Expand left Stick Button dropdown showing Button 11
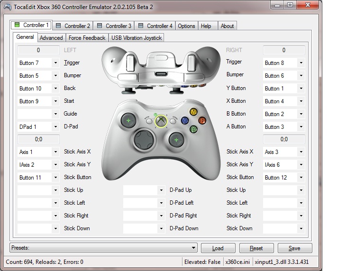This screenshot has width=364, height=271. 38,178
